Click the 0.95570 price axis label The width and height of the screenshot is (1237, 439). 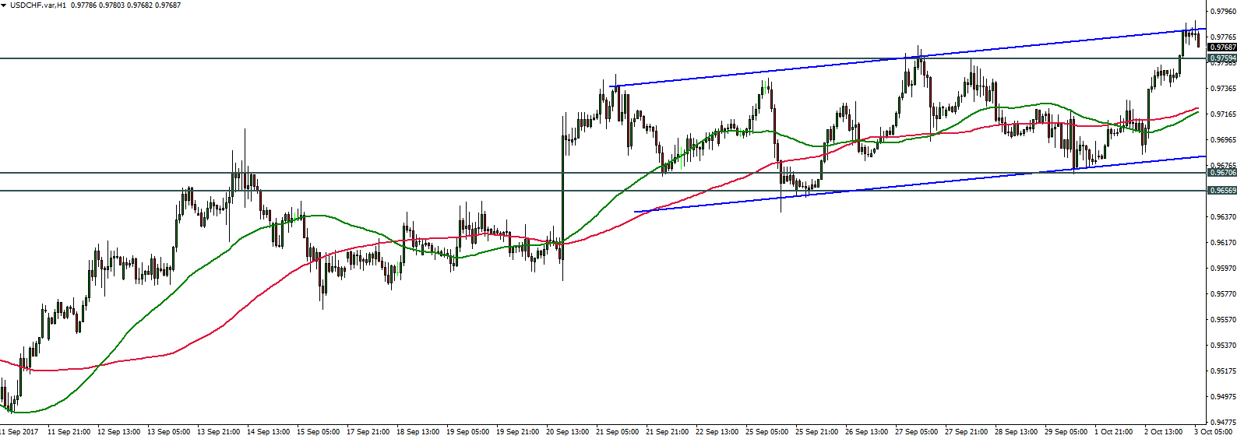pyautogui.click(x=1224, y=320)
